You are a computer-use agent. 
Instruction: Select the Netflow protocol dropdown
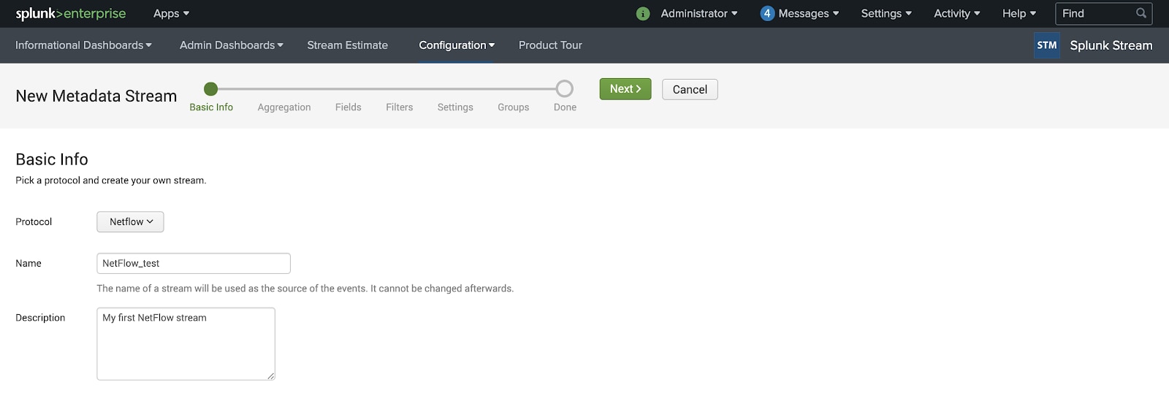tap(130, 222)
